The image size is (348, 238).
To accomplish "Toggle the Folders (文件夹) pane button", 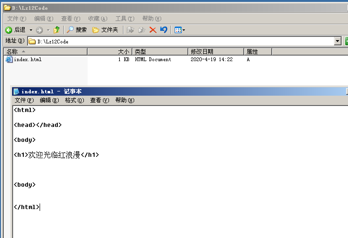I will coord(105,30).
